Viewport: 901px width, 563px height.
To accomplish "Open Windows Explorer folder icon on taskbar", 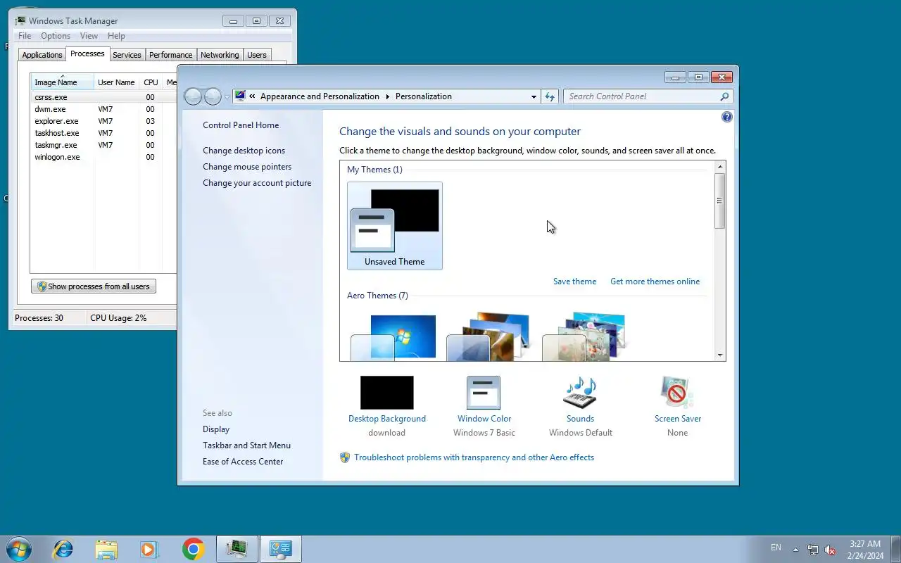I will click(x=106, y=549).
